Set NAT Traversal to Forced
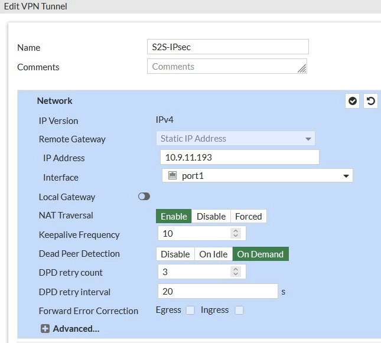Image resolution: width=381 pixels, height=343 pixels. 248,216
